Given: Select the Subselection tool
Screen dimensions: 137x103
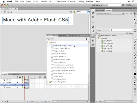Looking at the screenshot, I should (x=135, y=16).
